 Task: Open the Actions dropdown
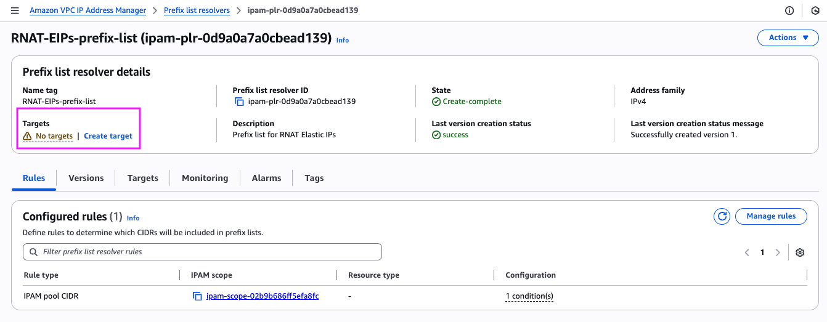pos(788,38)
